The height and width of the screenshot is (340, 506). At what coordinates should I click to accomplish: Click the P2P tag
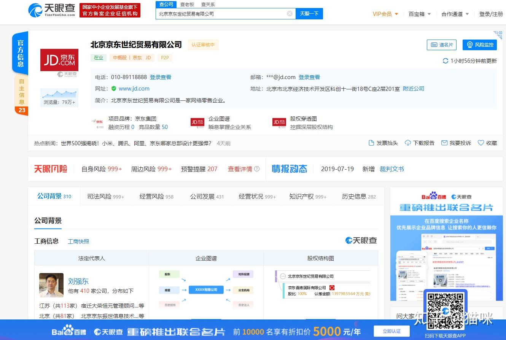tap(165, 58)
